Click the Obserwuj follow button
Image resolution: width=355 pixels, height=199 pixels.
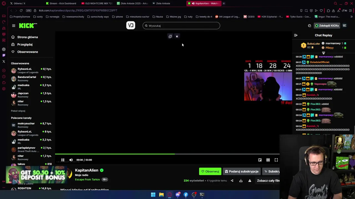pyautogui.click(x=210, y=171)
